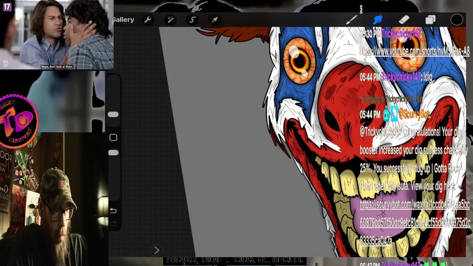Click the TD Creations logo overlay
This screenshot has width=473, height=266.
[18, 122]
